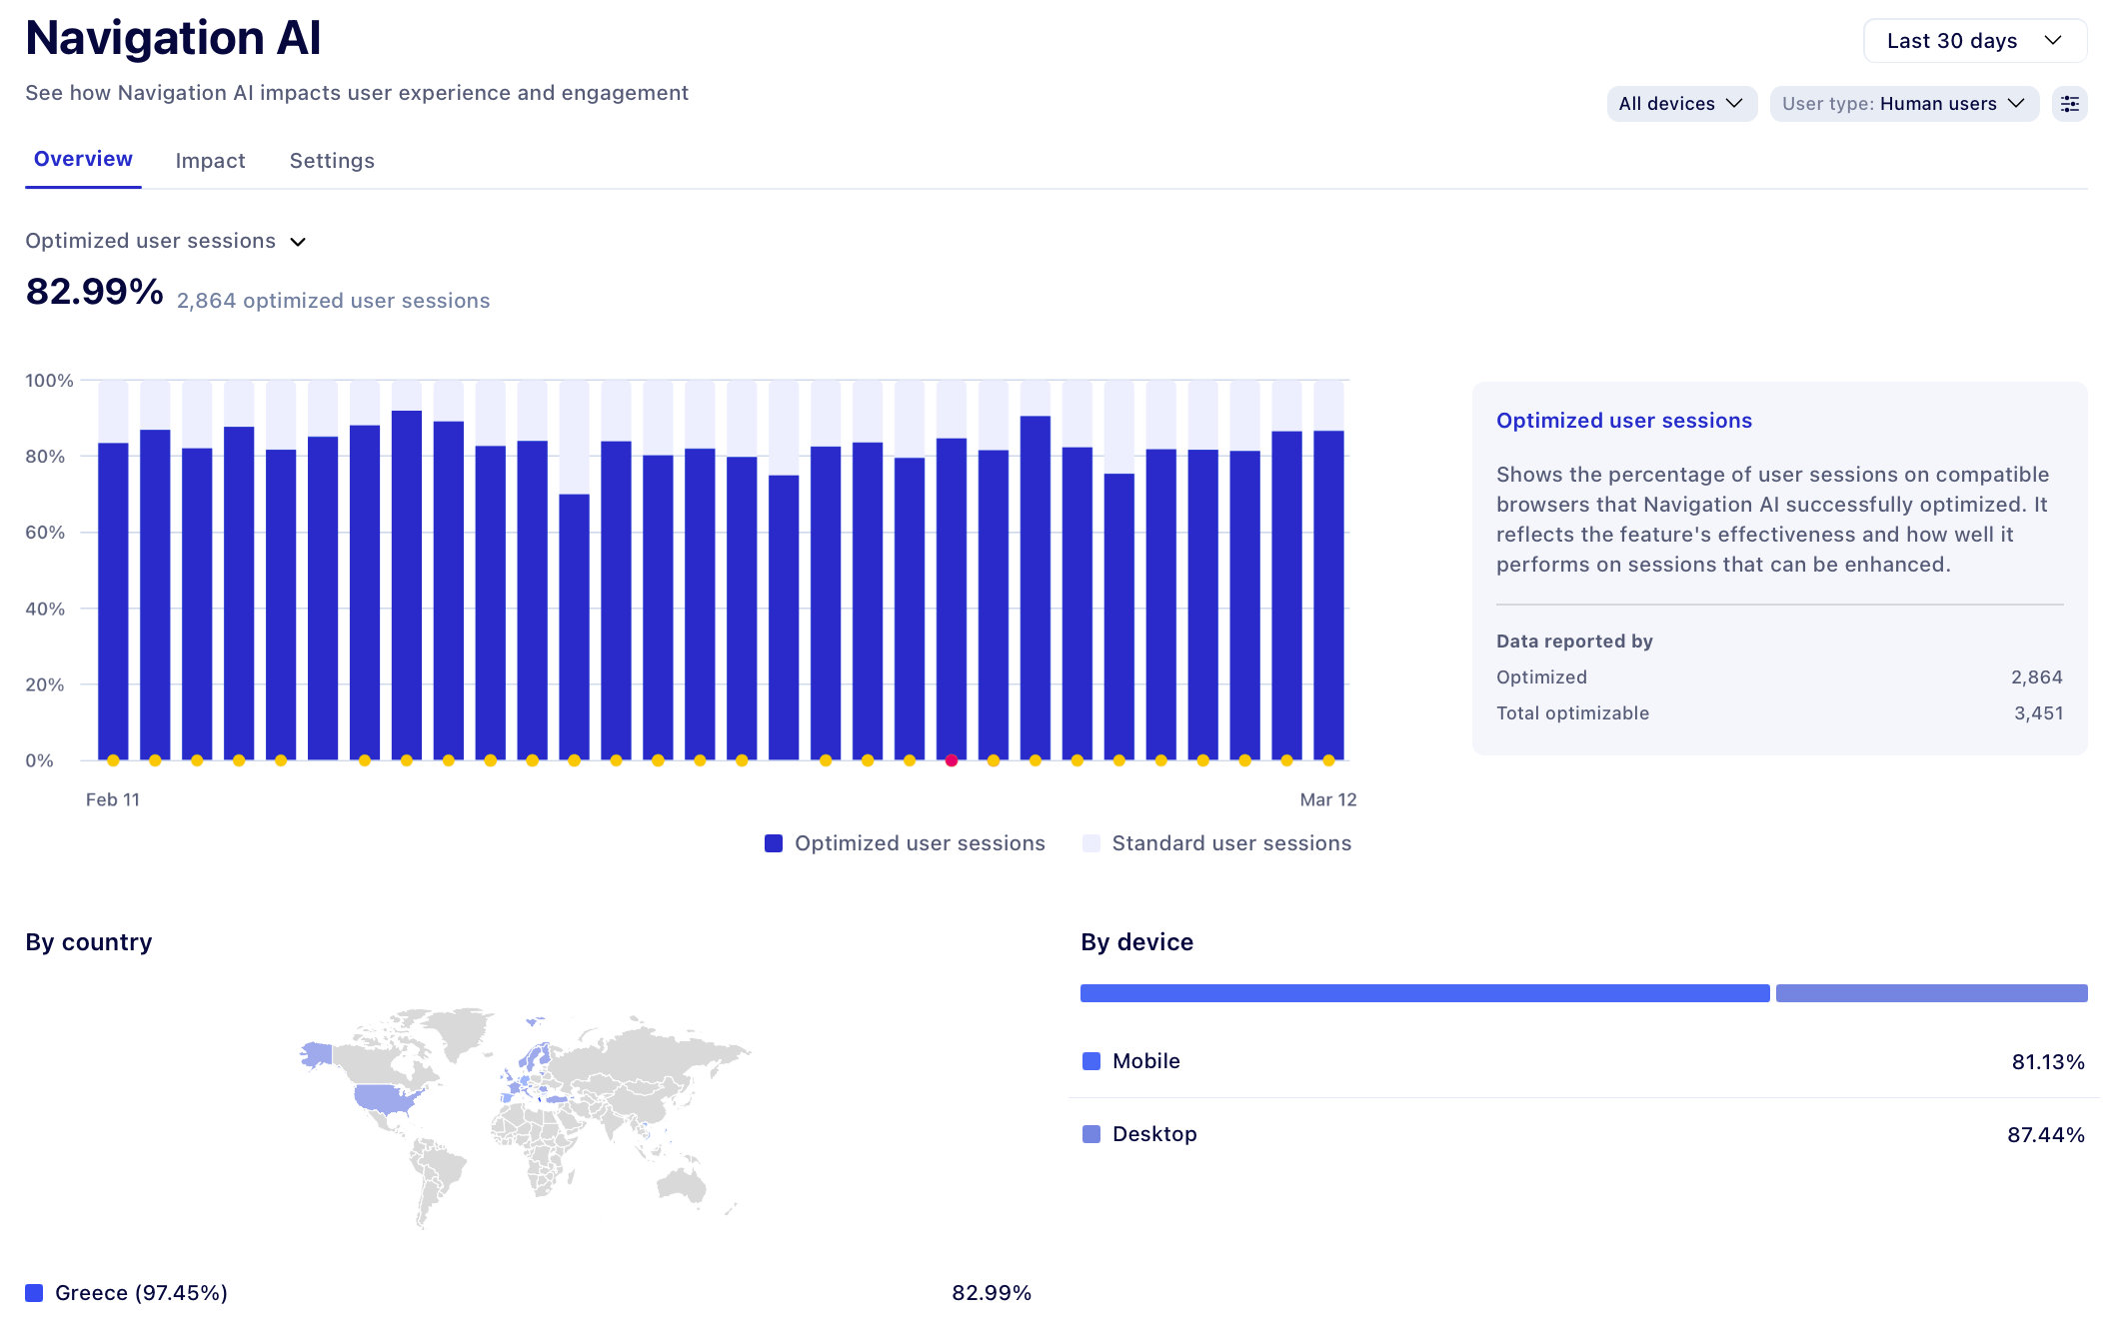
Task: Expand the All devices filter
Action: 1681,104
